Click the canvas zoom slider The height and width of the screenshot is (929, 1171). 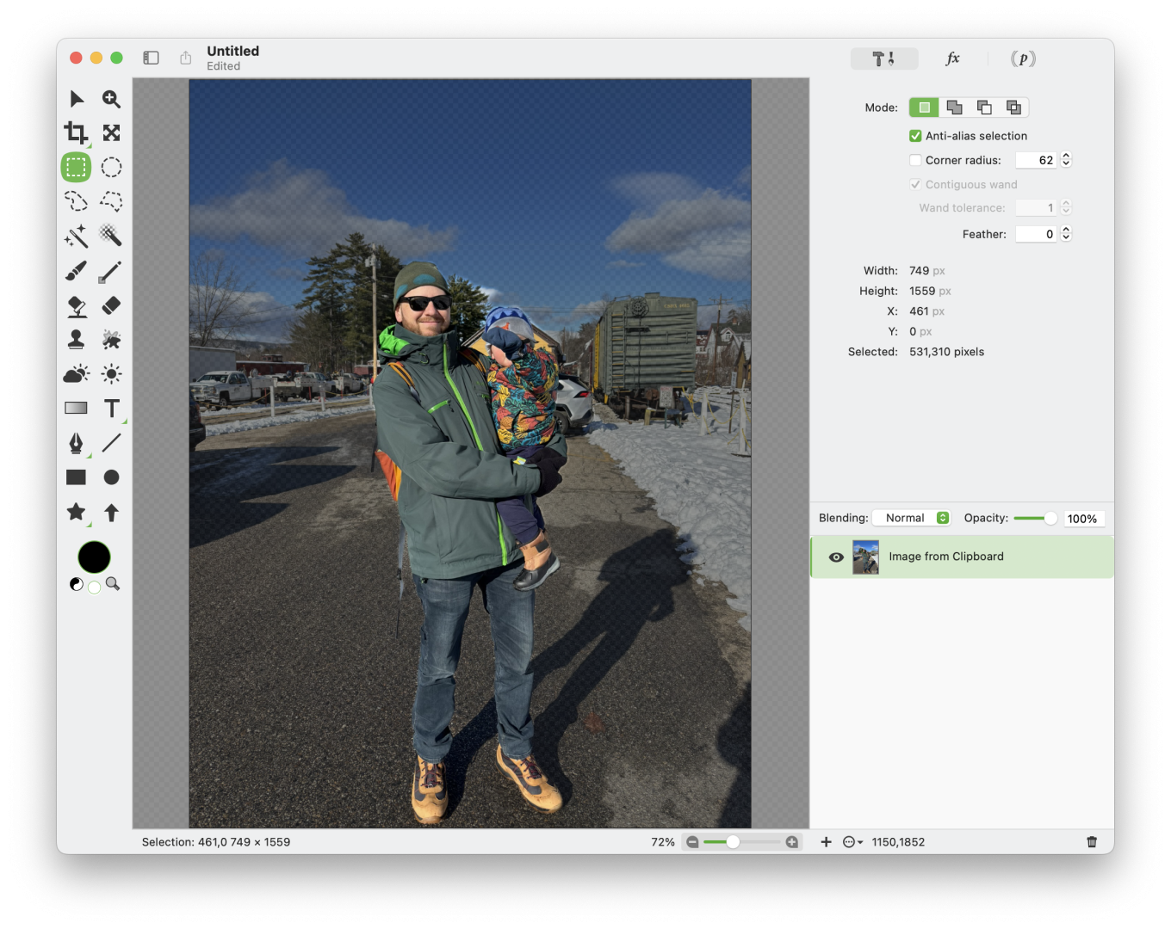(x=742, y=842)
